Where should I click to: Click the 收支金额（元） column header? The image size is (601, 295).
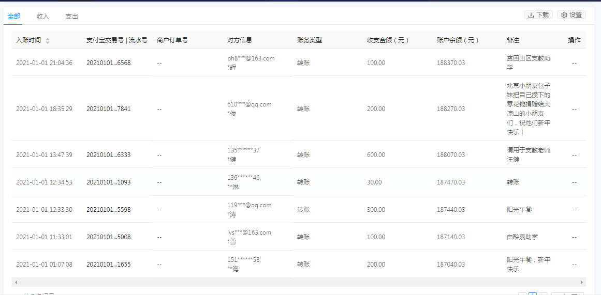(388, 40)
